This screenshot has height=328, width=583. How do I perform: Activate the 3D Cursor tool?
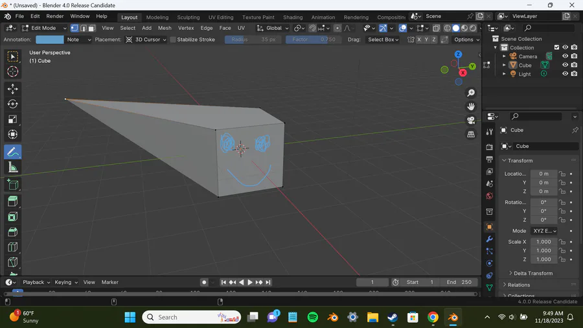pyautogui.click(x=13, y=71)
